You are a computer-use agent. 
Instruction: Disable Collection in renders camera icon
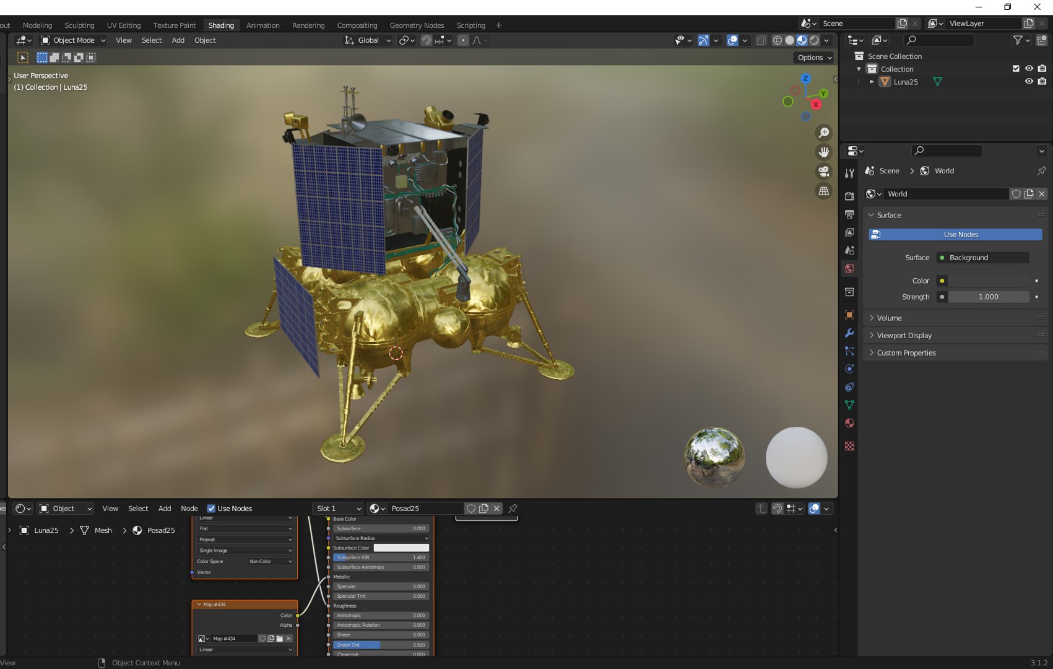[x=1042, y=69]
